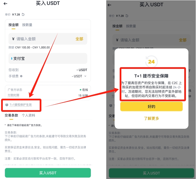Click the refresh price icon on dimmed screen

(127, 16)
